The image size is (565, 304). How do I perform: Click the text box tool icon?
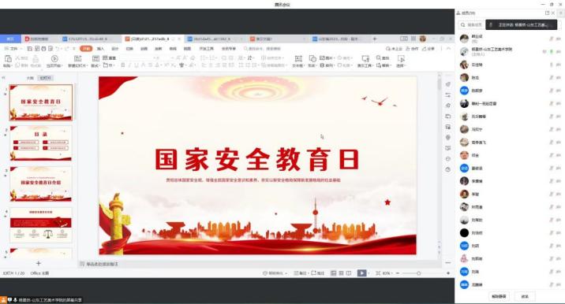298,58
